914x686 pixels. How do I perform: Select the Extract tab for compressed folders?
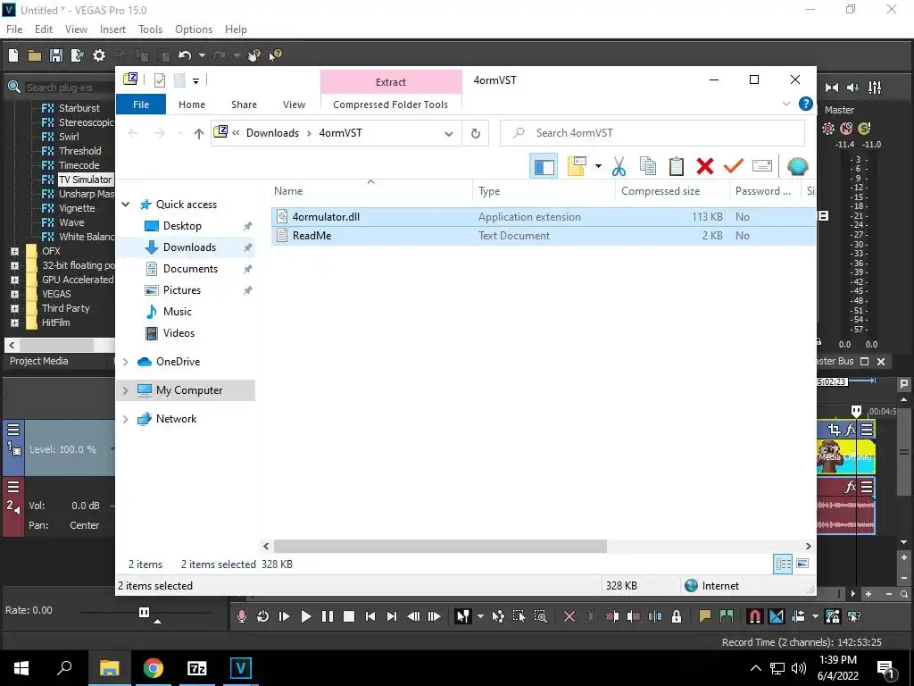[x=391, y=82]
